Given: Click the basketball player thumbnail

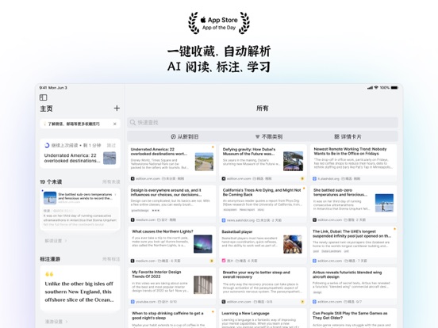Looking at the screenshot, I should click(293, 244).
